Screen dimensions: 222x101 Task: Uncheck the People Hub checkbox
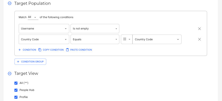point(16,90)
